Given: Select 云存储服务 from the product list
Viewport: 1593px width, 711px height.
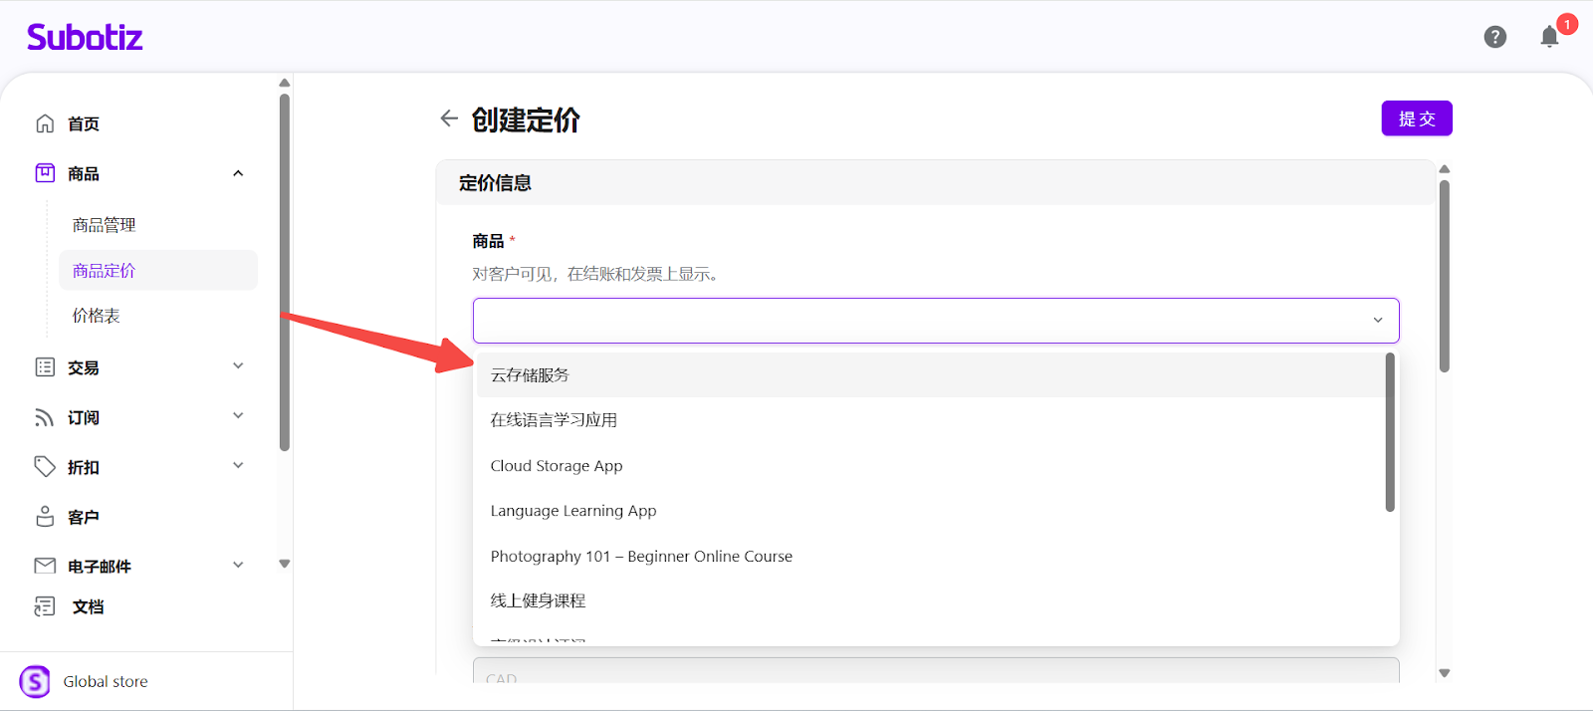Looking at the screenshot, I should pos(530,375).
